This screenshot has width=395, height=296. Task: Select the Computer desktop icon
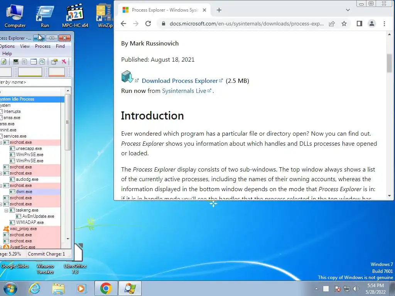click(15, 15)
